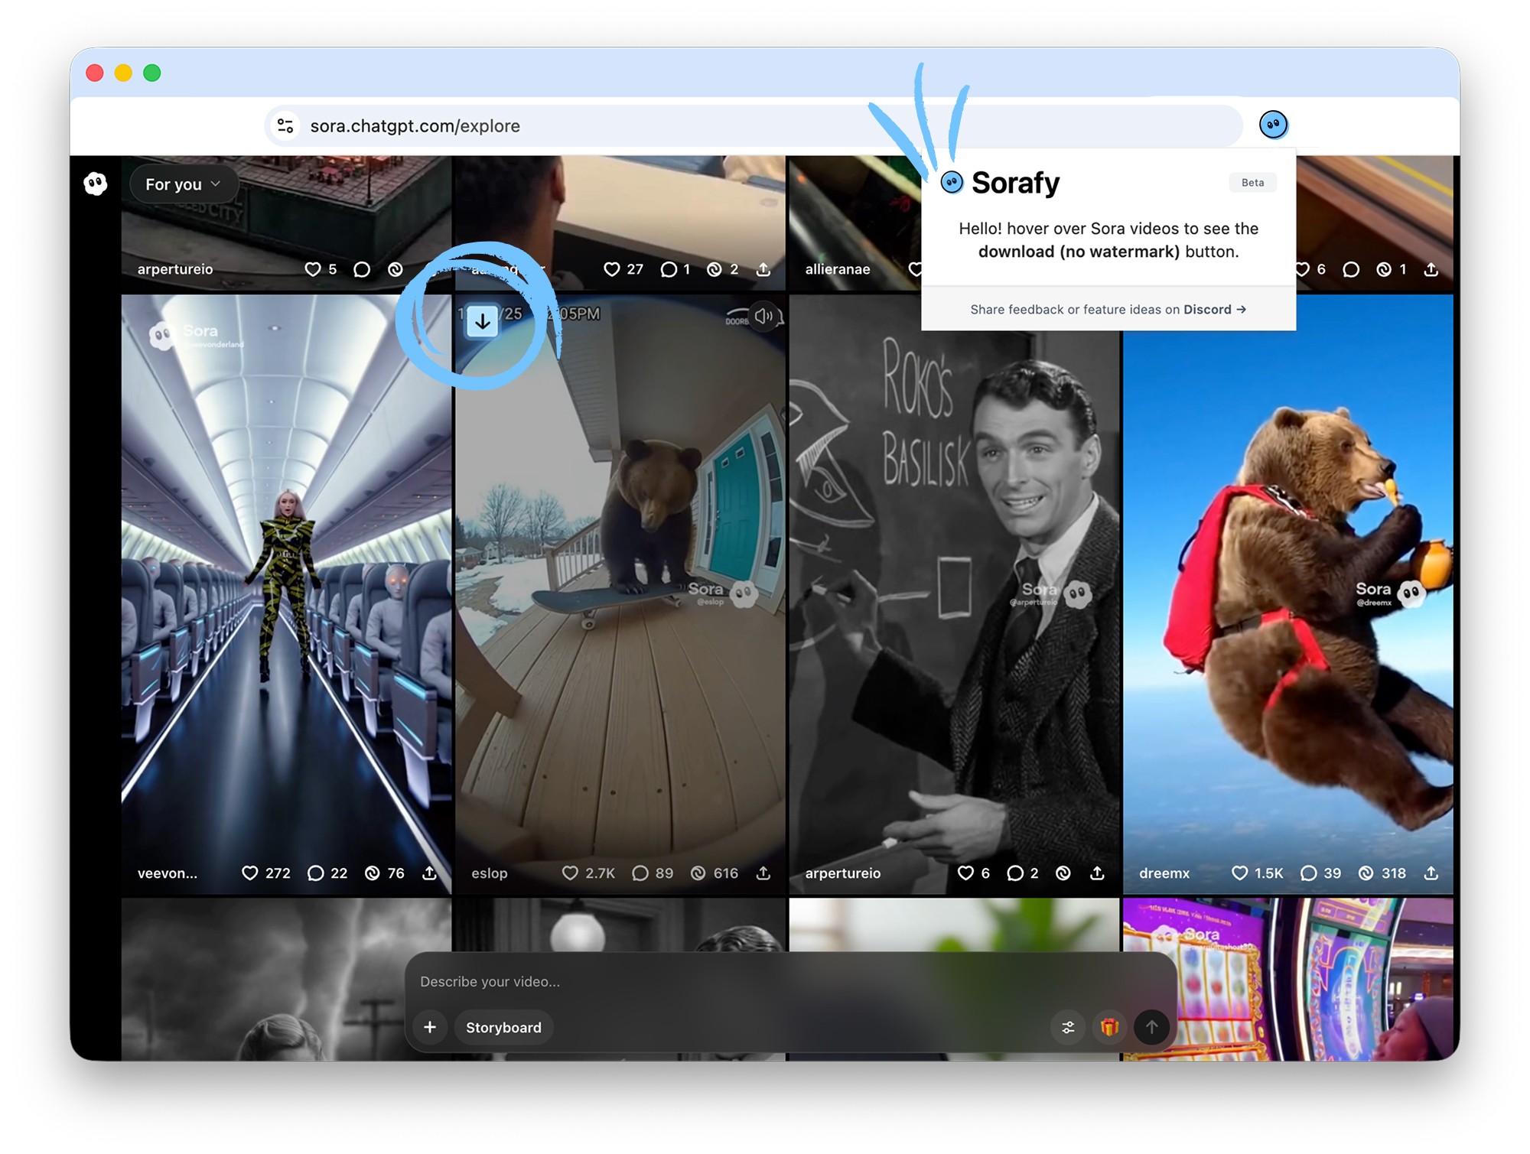Click the gift icon in the prompt bar
This screenshot has width=1530, height=1154.
pyautogui.click(x=1109, y=1027)
